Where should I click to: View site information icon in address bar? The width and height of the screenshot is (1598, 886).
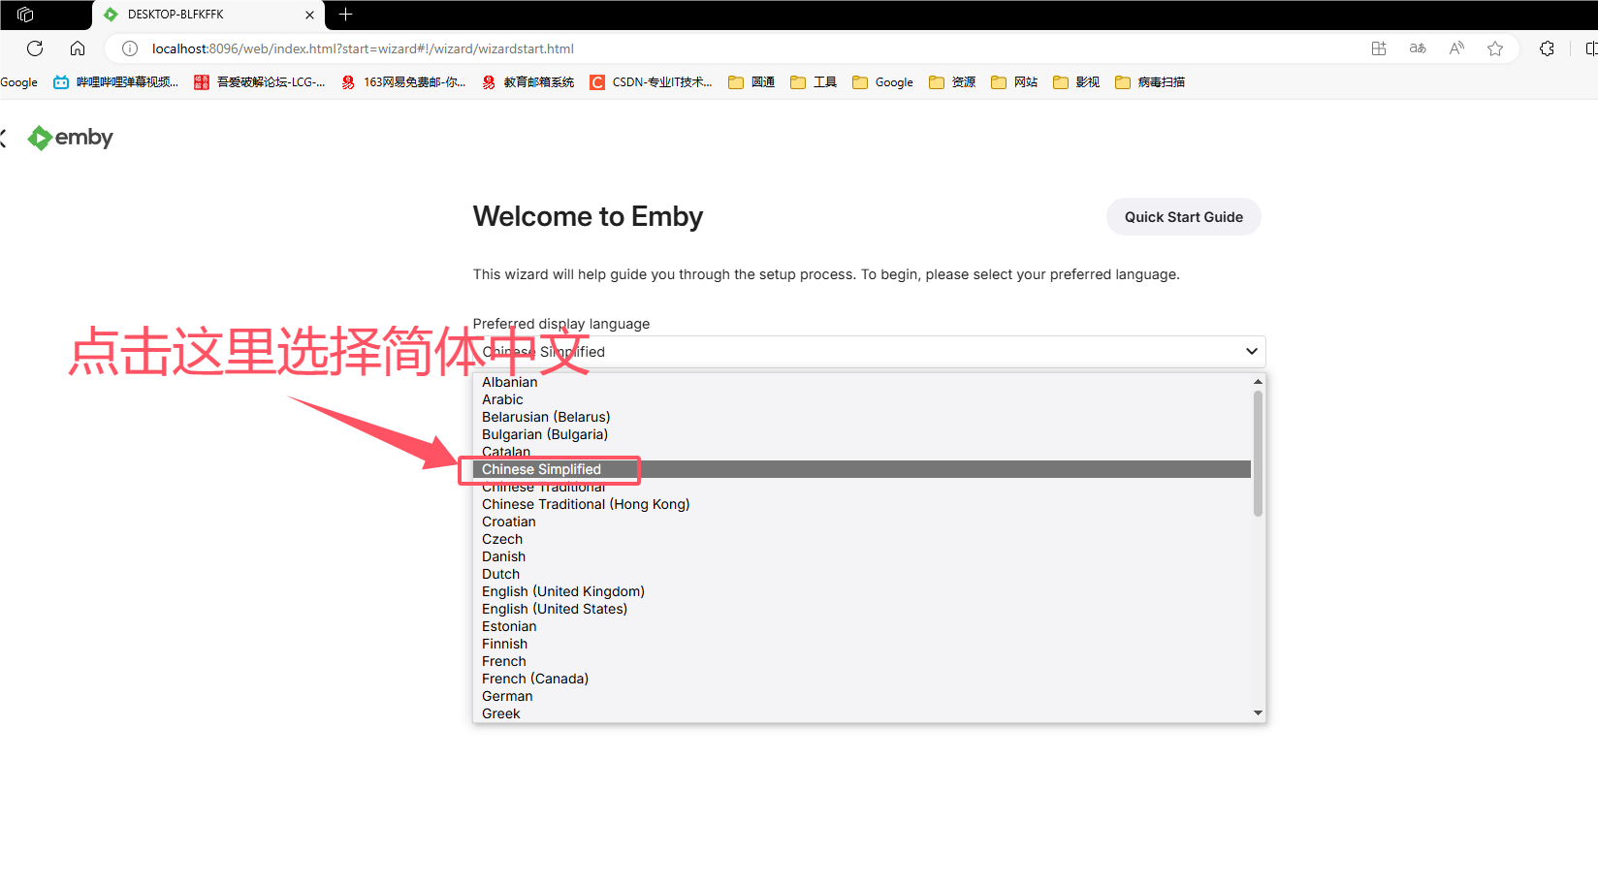pyautogui.click(x=129, y=48)
